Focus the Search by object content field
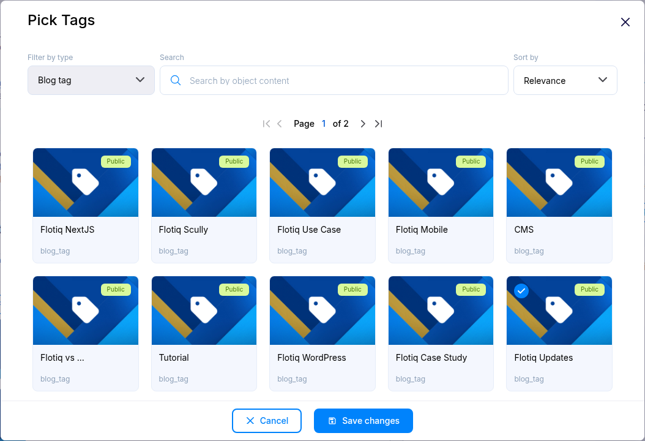 [334, 80]
